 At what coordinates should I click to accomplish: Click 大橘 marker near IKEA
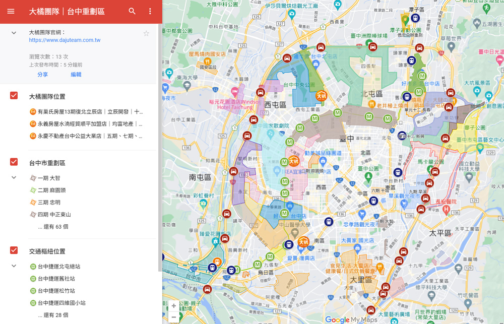tap(294, 161)
